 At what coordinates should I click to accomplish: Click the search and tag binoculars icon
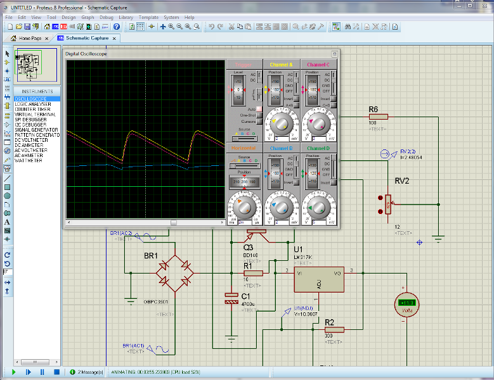tap(348, 27)
